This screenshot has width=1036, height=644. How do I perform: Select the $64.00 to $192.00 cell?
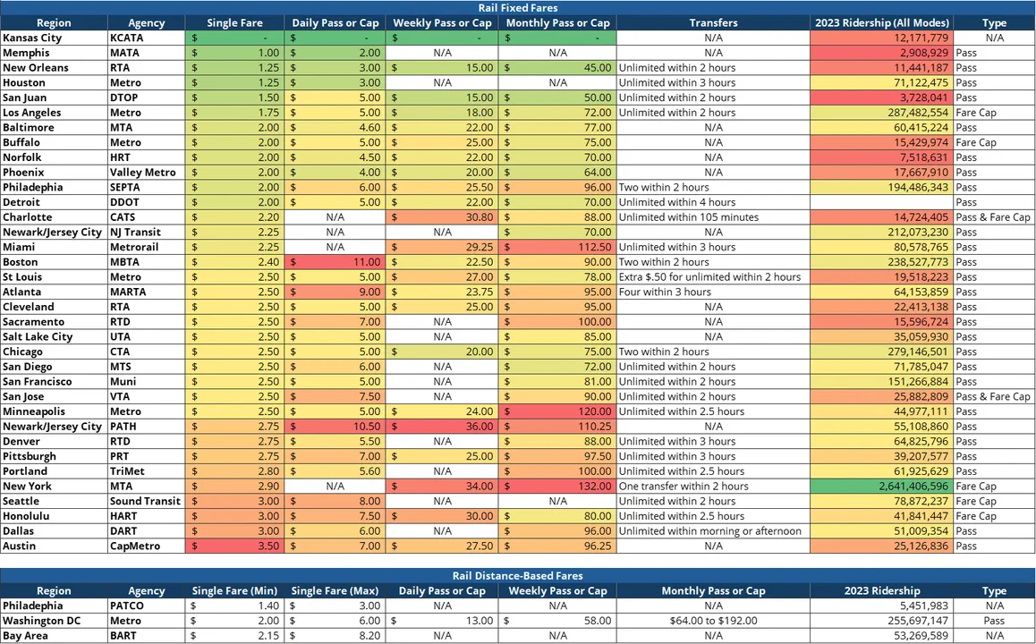click(x=713, y=621)
